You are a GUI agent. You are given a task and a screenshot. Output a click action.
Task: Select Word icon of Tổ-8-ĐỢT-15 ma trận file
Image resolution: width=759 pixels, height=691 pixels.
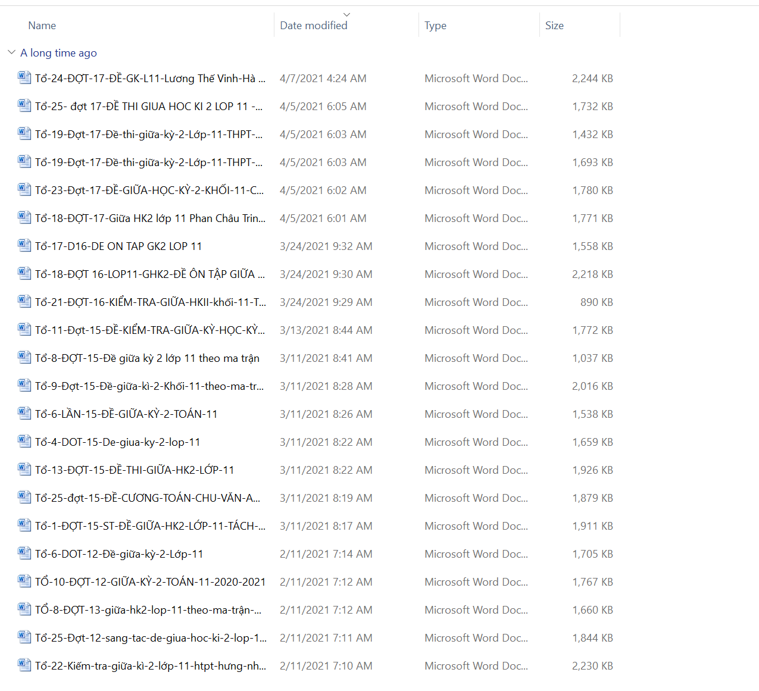pos(24,358)
